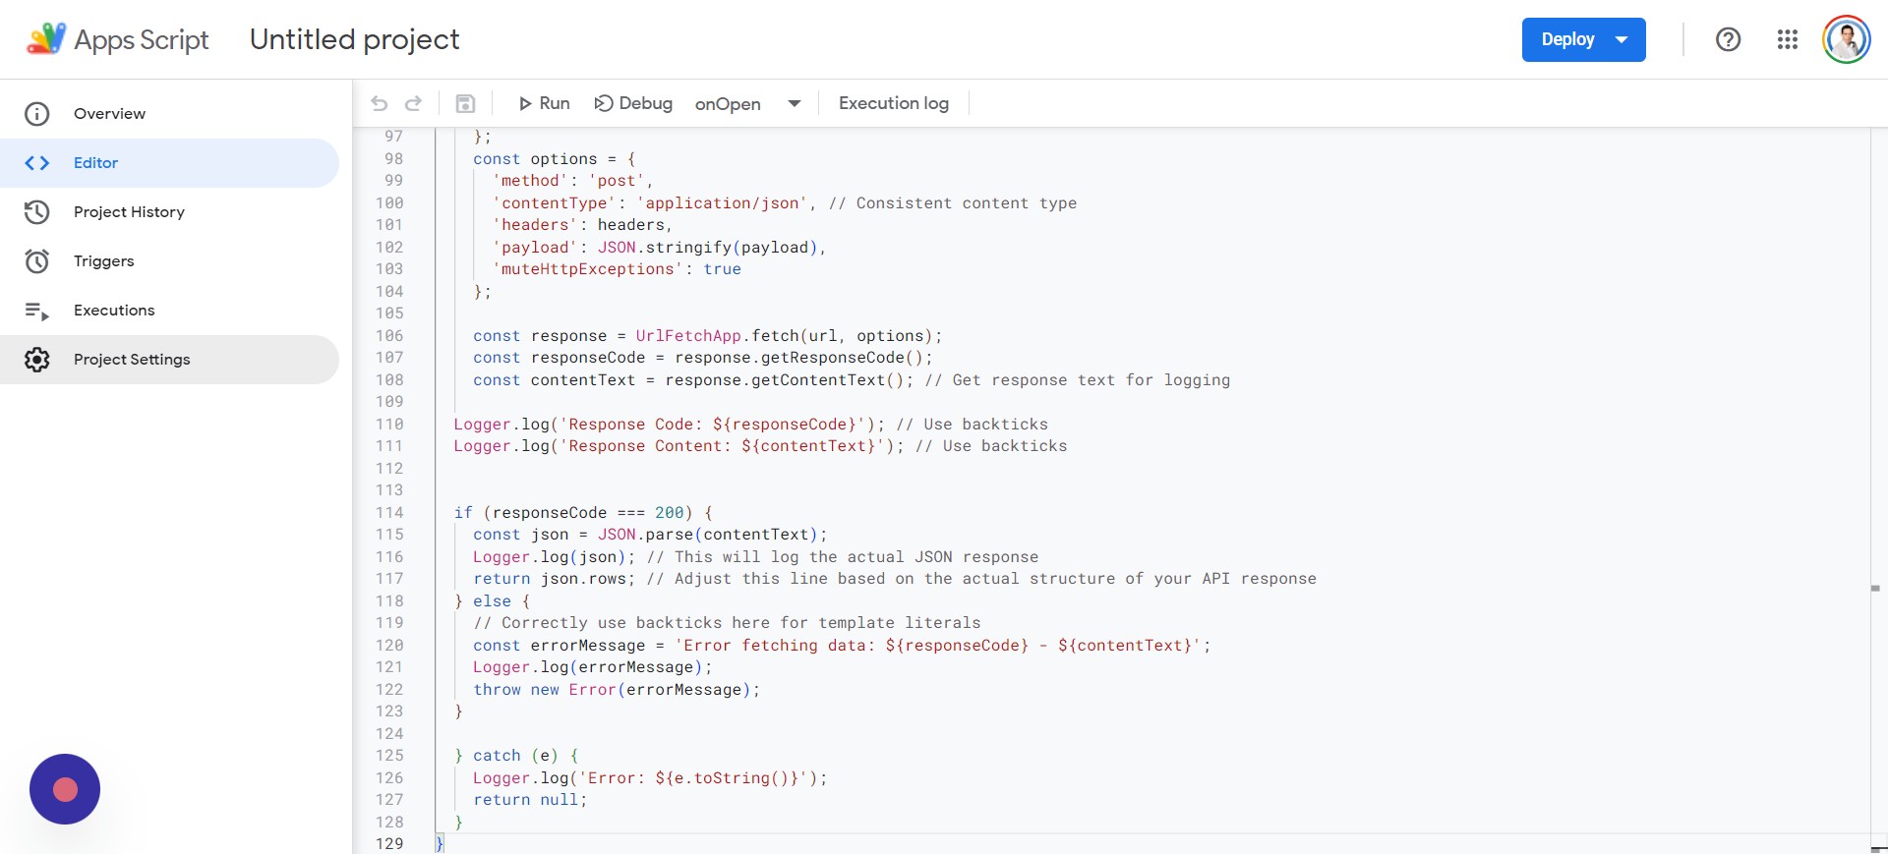This screenshot has height=854, width=1888.
Task: Click the Google account profile avatar
Action: (x=1846, y=39)
